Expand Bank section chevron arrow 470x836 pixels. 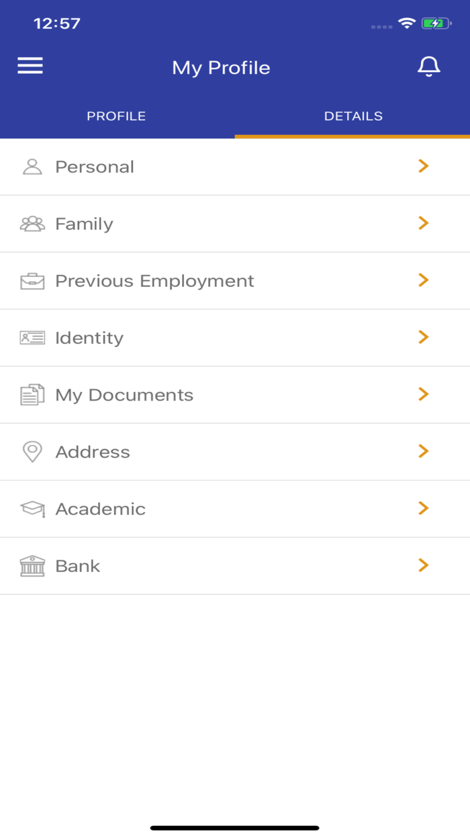[423, 566]
